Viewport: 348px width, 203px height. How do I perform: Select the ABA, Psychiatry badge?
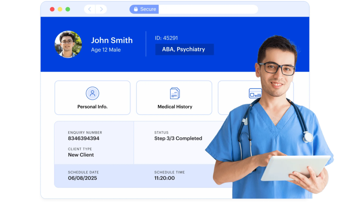point(184,49)
